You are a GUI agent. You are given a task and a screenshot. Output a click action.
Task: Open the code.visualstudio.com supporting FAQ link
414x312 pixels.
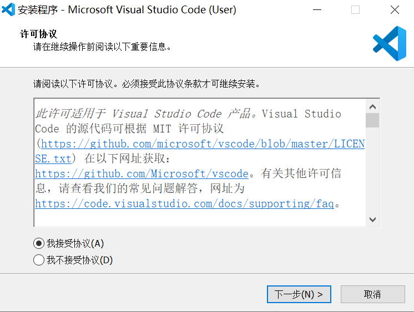pyautogui.click(x=184, y=204)
